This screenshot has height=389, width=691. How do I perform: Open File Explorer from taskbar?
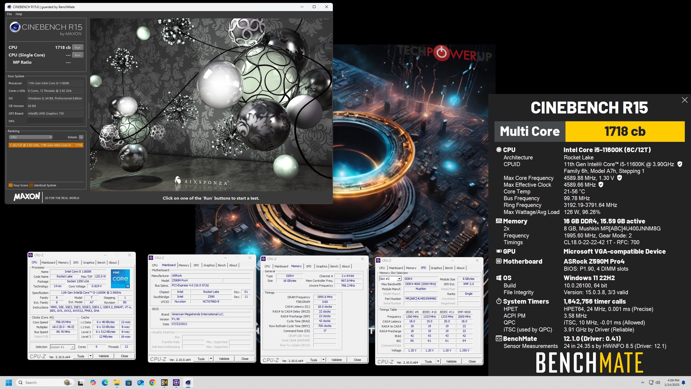[x=117, y=383]
